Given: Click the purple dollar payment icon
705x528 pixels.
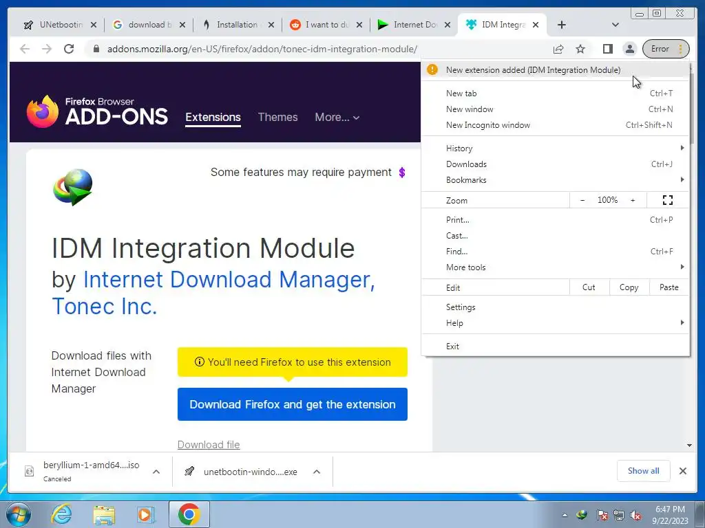Looking at the screenshot, I should [x=402, y=173].
